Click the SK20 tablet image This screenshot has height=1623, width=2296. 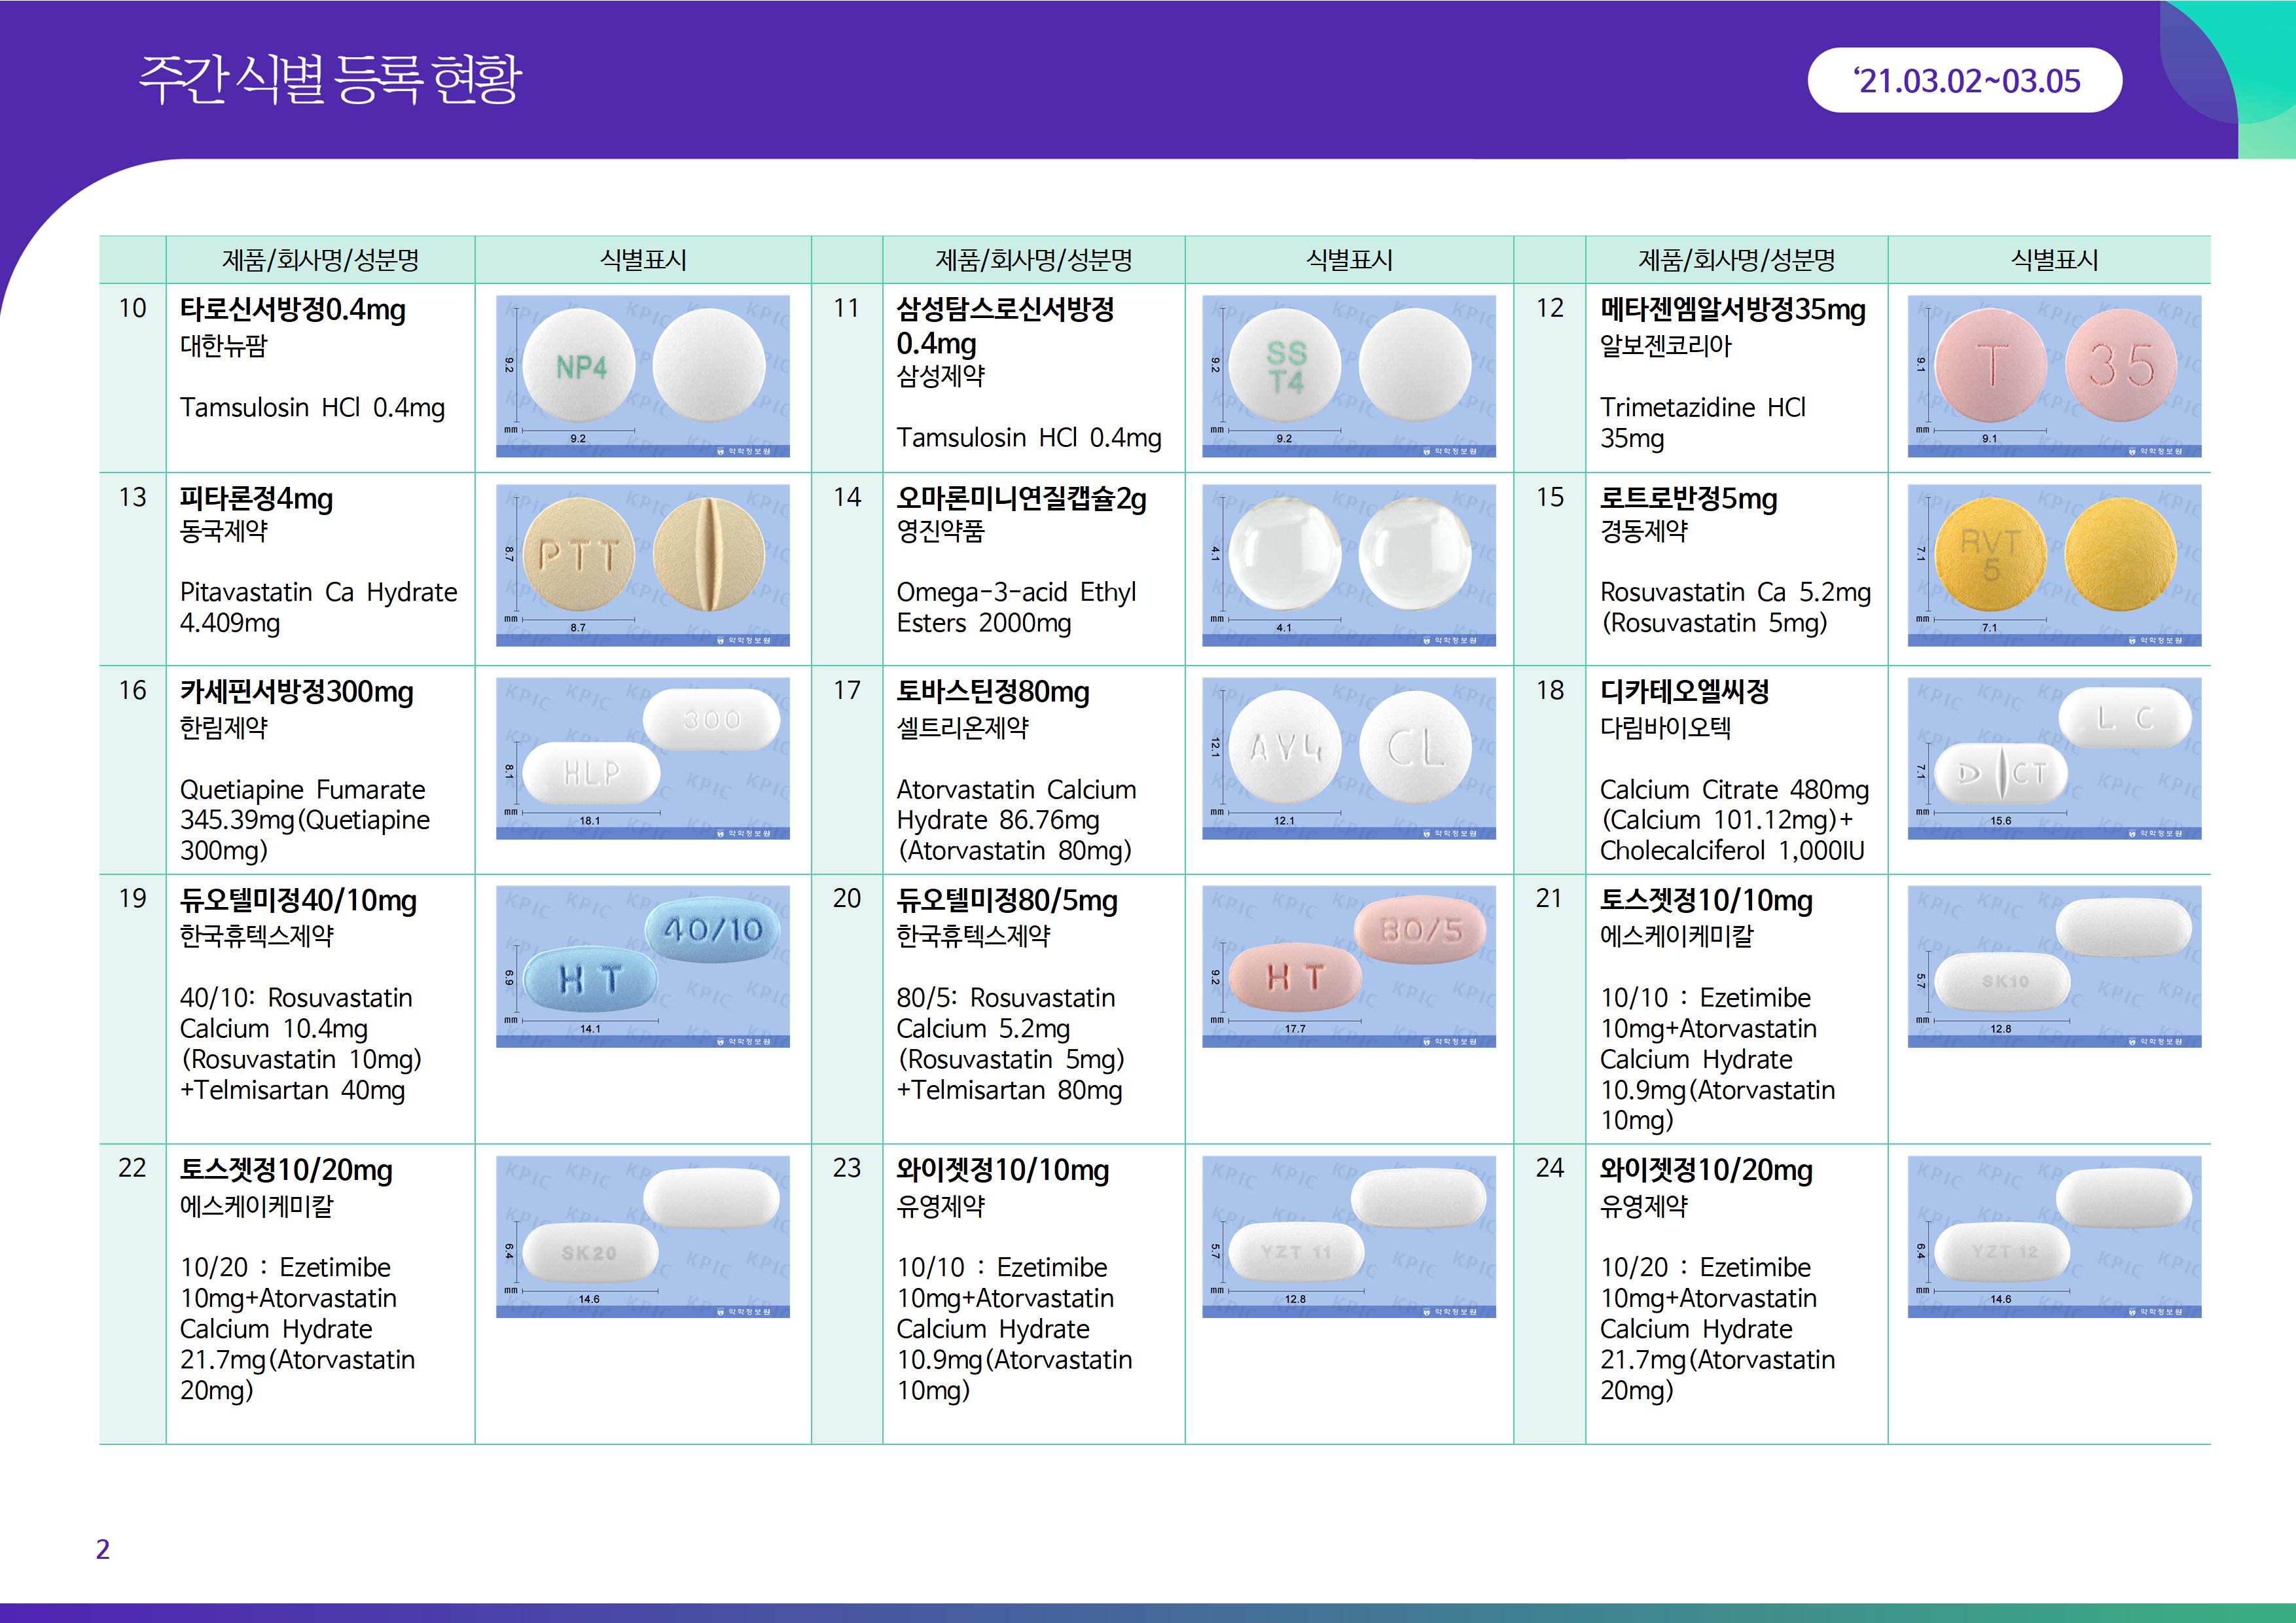click(642, 1235)
